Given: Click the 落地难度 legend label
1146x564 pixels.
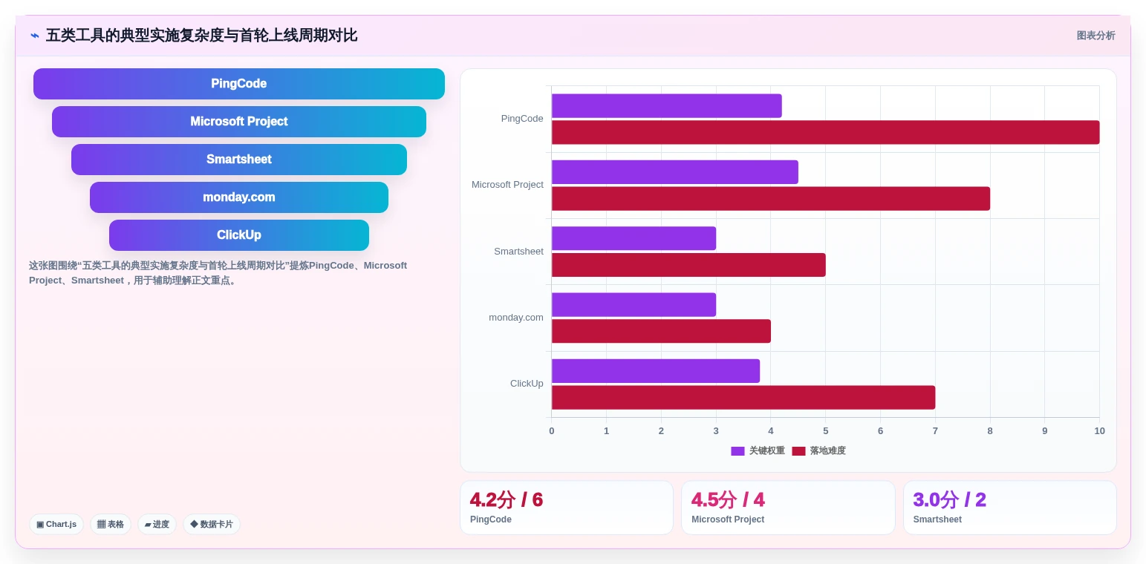Looking at the screenshot, I should tap(828, 451).
